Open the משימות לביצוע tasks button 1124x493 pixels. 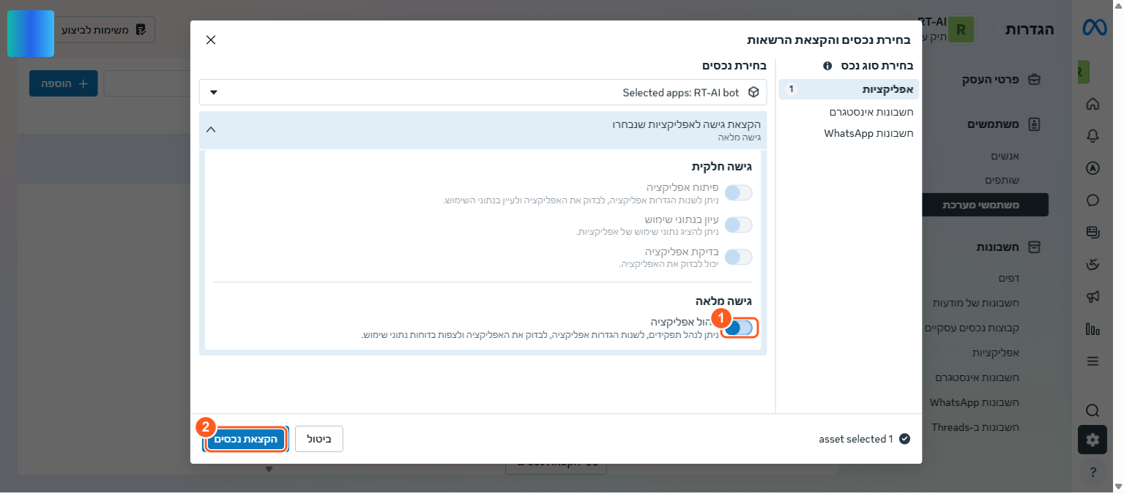click(105, 30)
